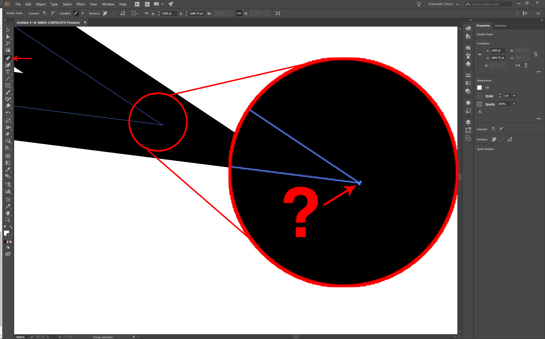This screenshot has width=545, height=339.
Task: Select the Eraser tool
Action: (x=8, y=106)
